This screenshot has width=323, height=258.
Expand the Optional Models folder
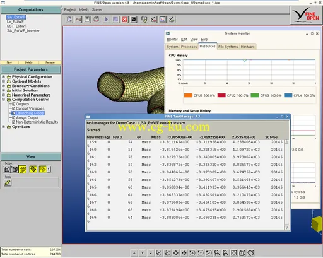pos(3,81)
